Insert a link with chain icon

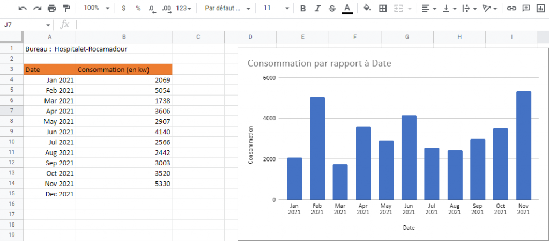tap(511, 9)
